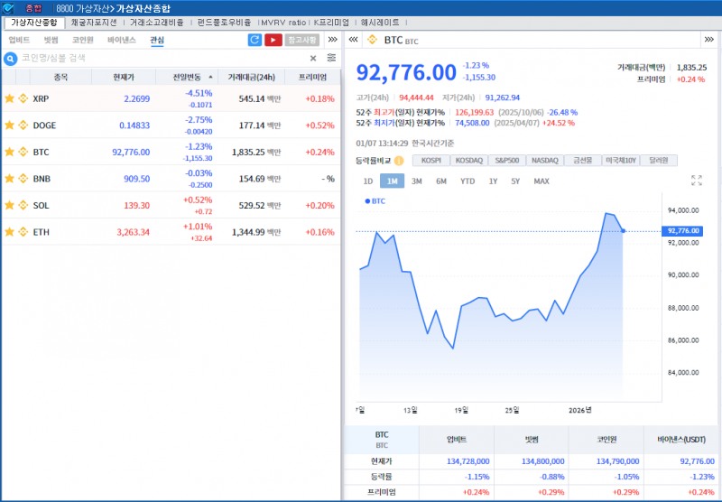
Task: Toggle S&P500 comparison
Action: (x=506, y=161)
